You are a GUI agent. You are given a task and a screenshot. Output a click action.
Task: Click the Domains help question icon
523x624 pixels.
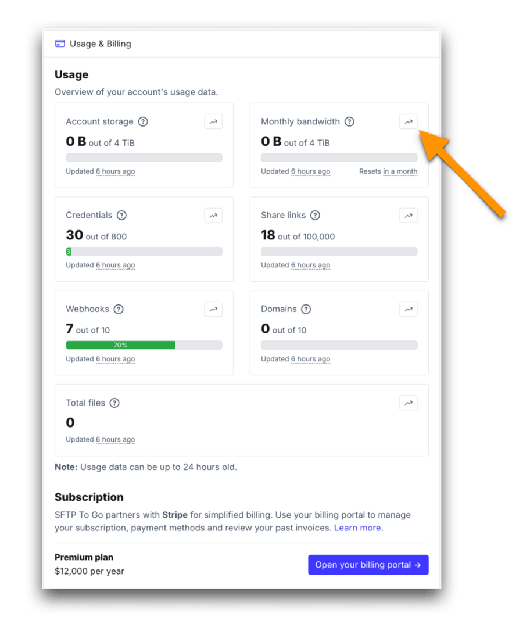pos(306,309)
